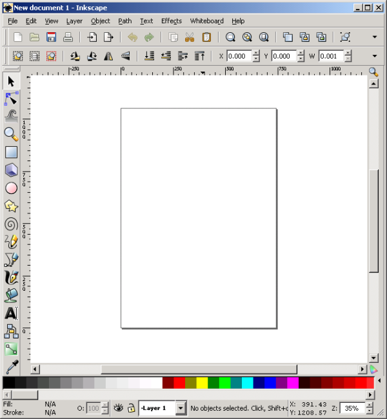Image resolution: width=387 pixels, height=419 pixels.
Task: Save document floppy disk icon
Action: 51,37
